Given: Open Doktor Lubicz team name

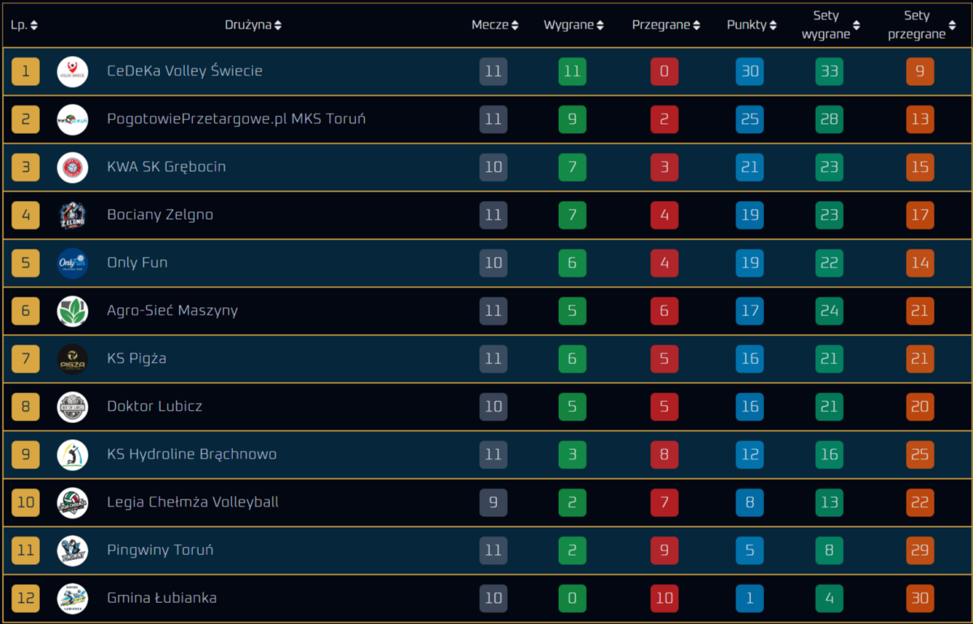Looking at the screenshot, I should pyautogui.click(x=155, y=406).
